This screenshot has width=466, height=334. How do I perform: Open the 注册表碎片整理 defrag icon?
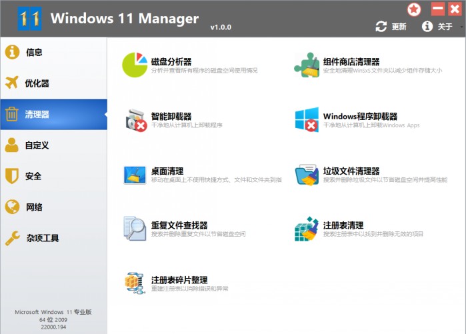tap(135, 283)
